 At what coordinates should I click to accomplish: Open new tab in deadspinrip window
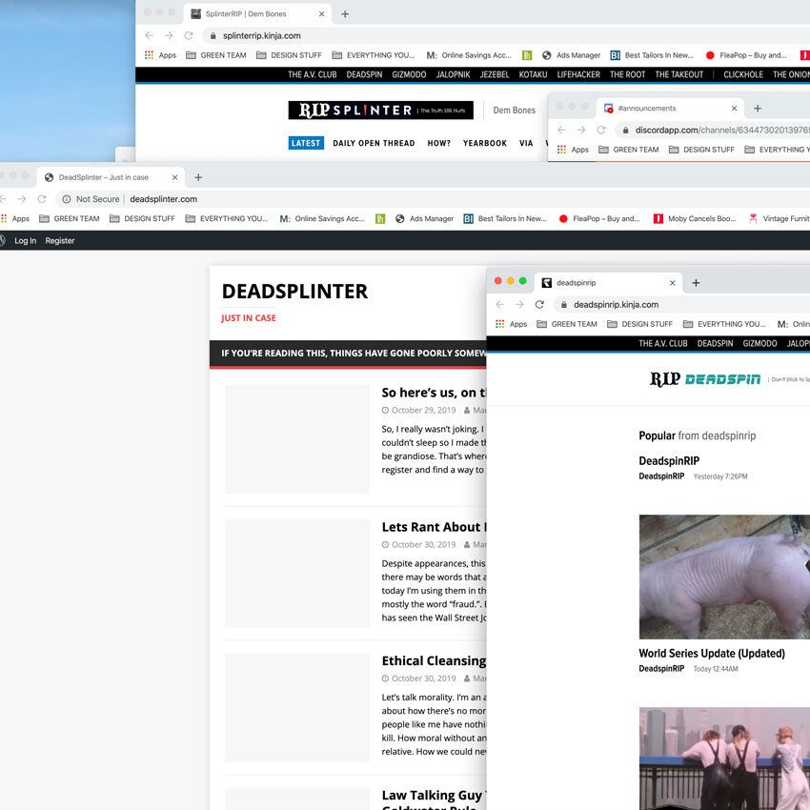click(696, 283)
